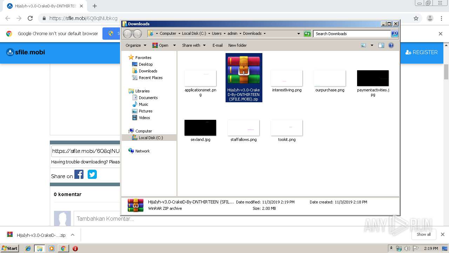Image resolution: width=449 pixels, height=253 pixels.
Task: Click the change view icon in Explorer toolbar
Action: click(x=363, y=45)
